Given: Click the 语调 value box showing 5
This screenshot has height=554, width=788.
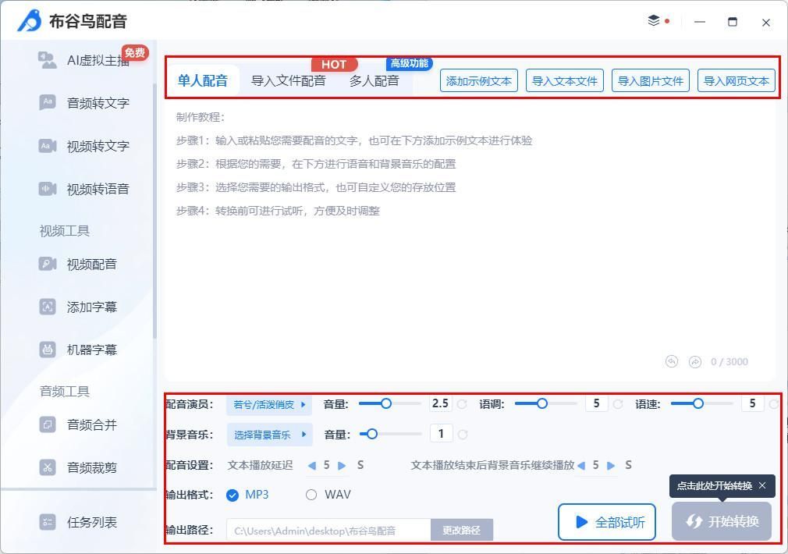Looking at the screenshot, I should [597, 403].
